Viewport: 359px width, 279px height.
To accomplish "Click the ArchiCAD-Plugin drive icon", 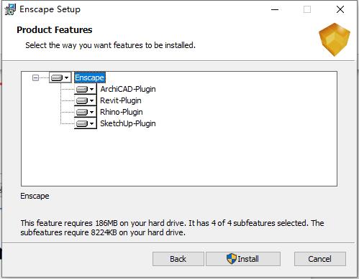I will pyautogui.click(x=82, y=89).
